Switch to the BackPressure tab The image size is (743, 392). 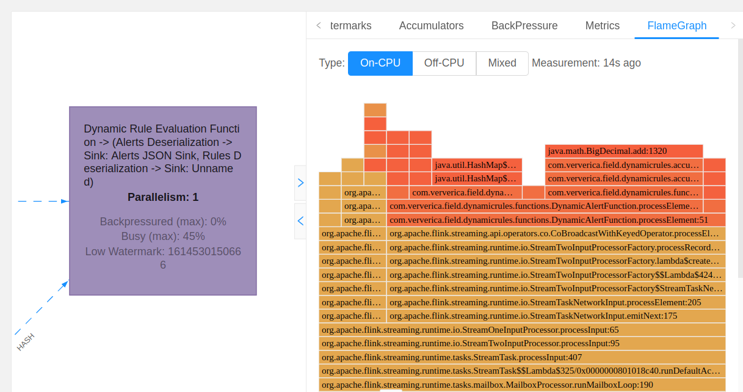point(524,26)
